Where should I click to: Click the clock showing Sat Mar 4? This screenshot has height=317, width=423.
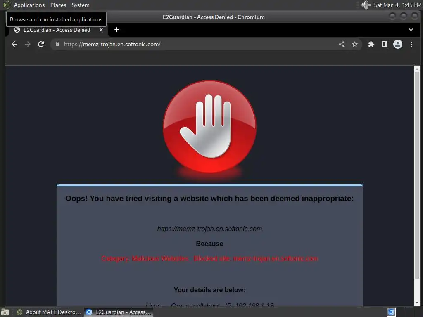[x=397, y=5]
